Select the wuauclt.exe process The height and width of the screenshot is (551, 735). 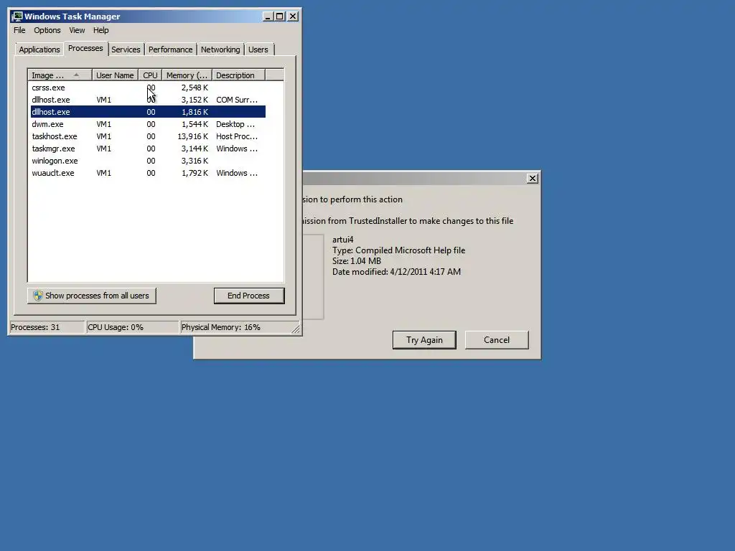[x=148, y=173]
